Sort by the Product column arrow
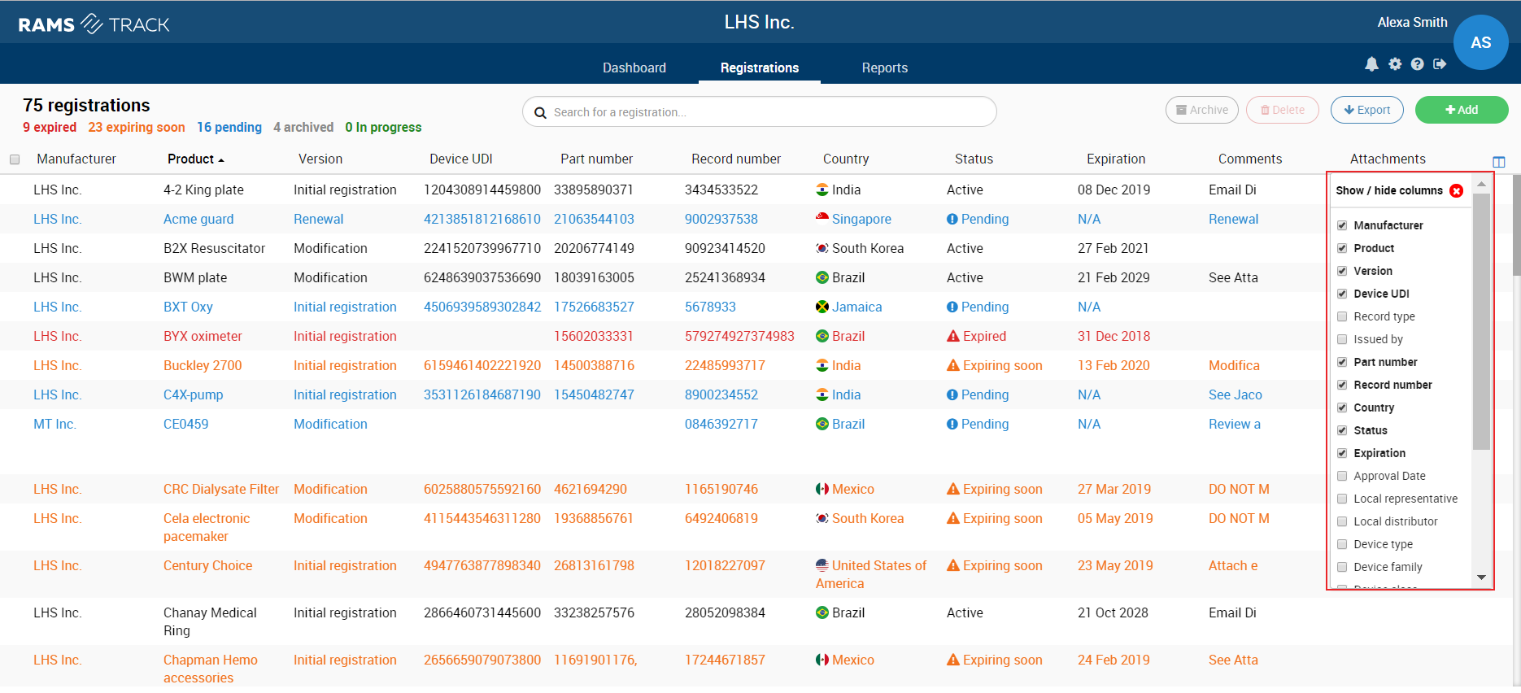The width and height of the screenshot is (1521, 693). tap(221, 160)
